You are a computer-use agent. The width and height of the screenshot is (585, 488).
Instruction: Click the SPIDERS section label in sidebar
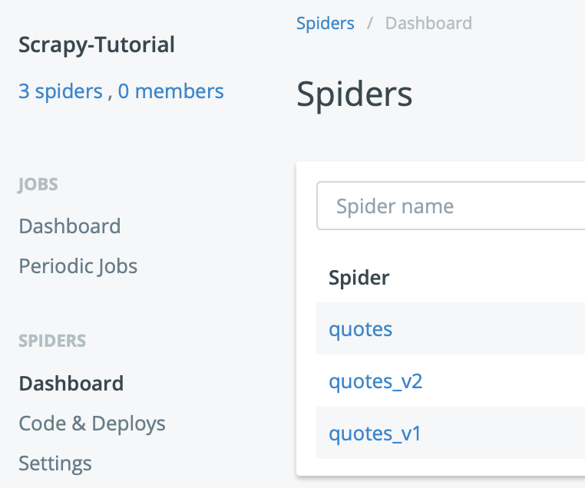[x=52, y=341]
